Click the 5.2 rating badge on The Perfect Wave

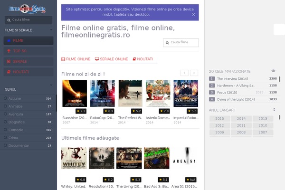[x=136, y=111]
